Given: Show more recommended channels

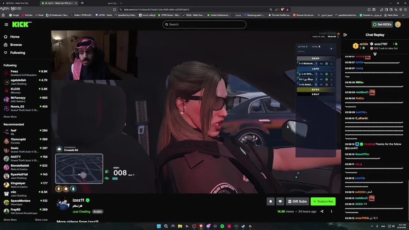Looking at the screenshot, I should (x=10, y=220).
